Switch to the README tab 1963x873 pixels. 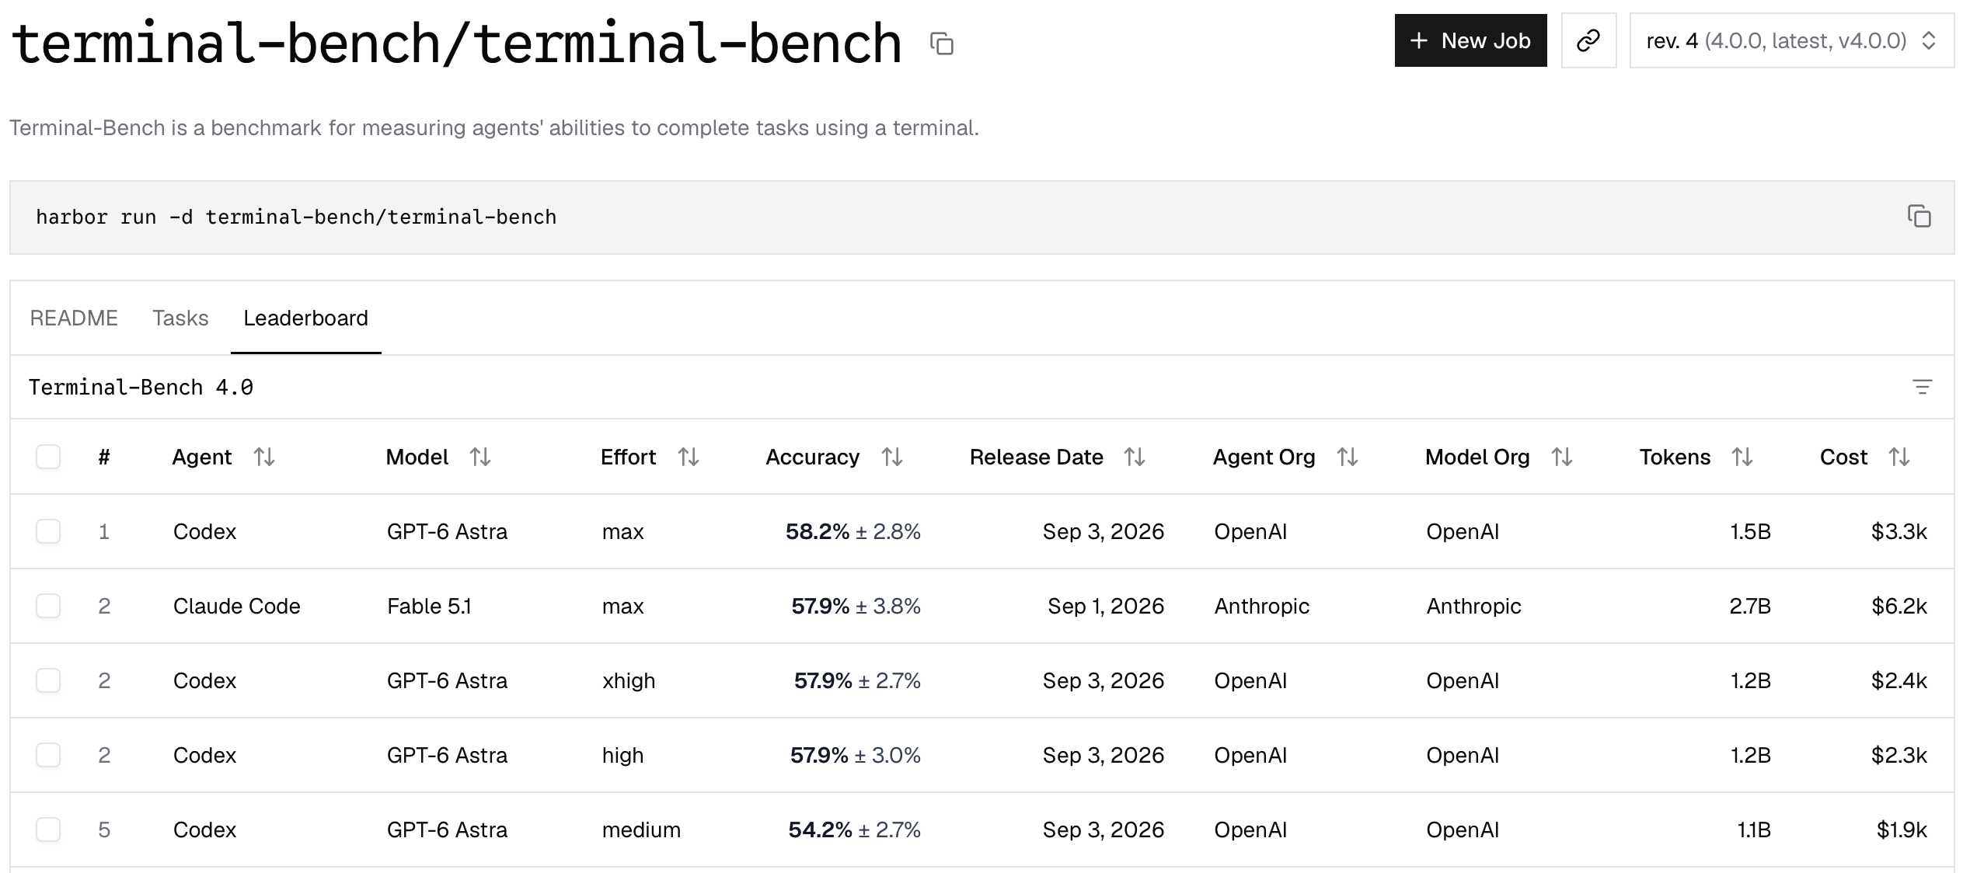(74, 318)
